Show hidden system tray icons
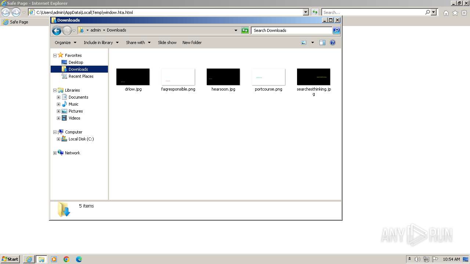The width and height of the screenshot is (470, 264). click(409, 259)
